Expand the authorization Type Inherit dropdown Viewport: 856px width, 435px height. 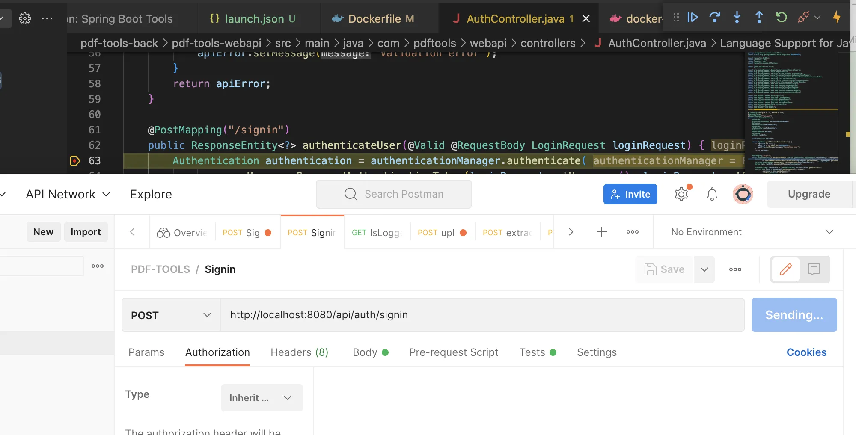point(262,398)
